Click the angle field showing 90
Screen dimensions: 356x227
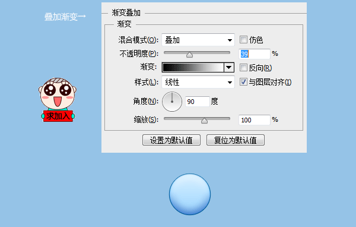[198, 102]
